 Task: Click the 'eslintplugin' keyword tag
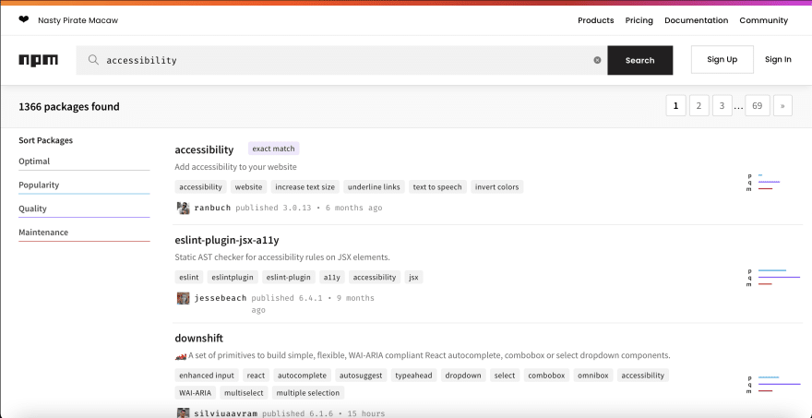click(x=233, y=277)
